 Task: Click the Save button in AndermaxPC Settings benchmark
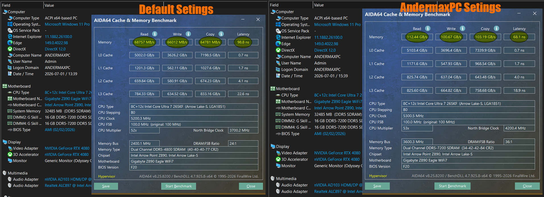tap(377, 186)
